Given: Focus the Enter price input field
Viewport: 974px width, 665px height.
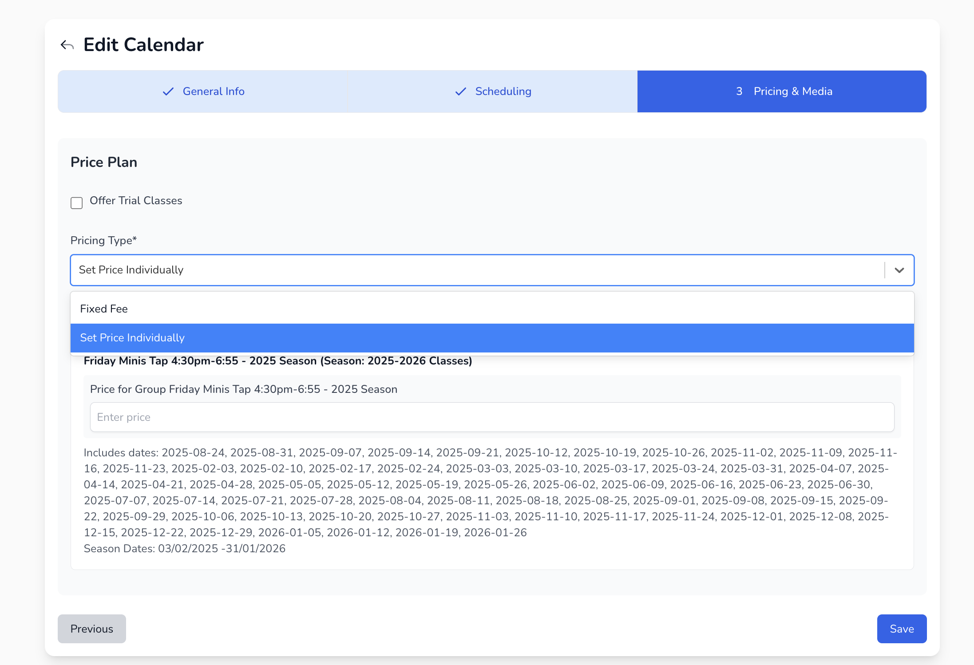Looking at the screenshot, I should [x=492, y=417].
